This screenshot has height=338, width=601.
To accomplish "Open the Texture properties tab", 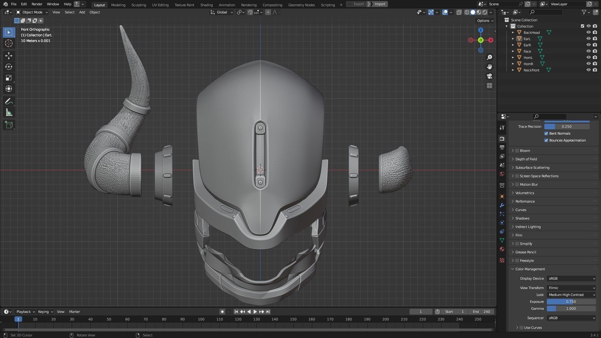I will coord(502,260).
